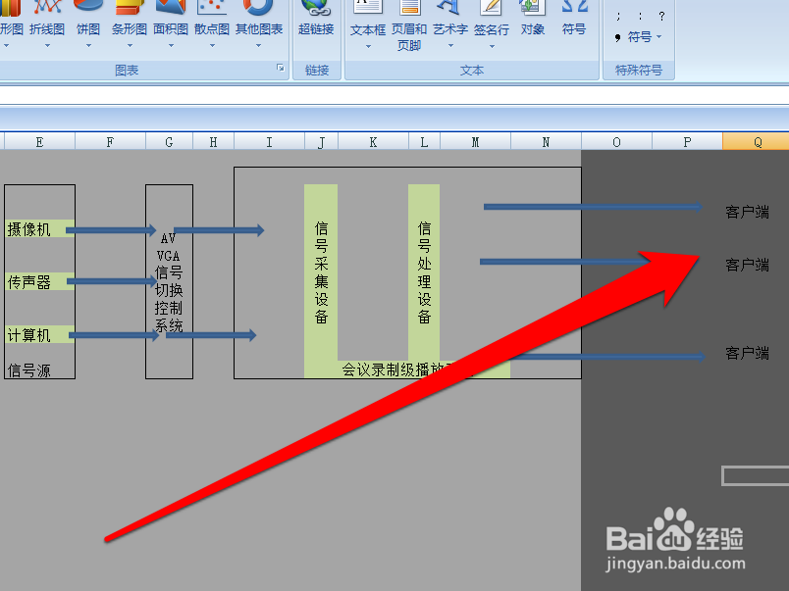
Task: Expand the 签名行 dropdown arrow
Action: (492, 47)
